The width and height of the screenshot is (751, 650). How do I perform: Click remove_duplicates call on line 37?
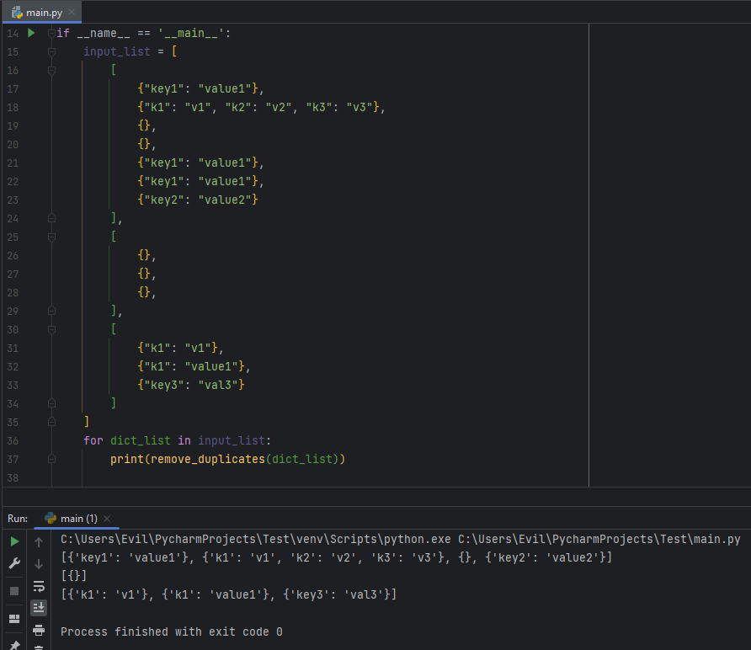coord(208,460)
